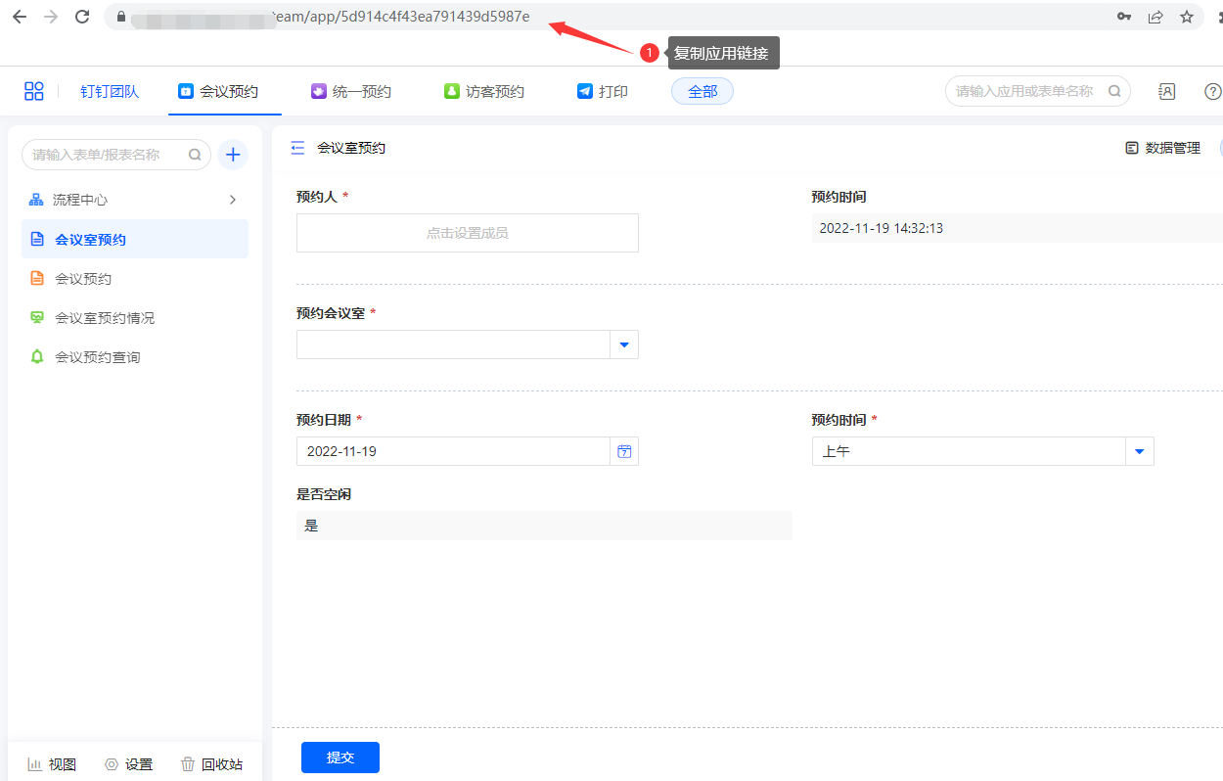Click the help question mark icon
Screen dimensions: 1223x781
click(1212, 91)
